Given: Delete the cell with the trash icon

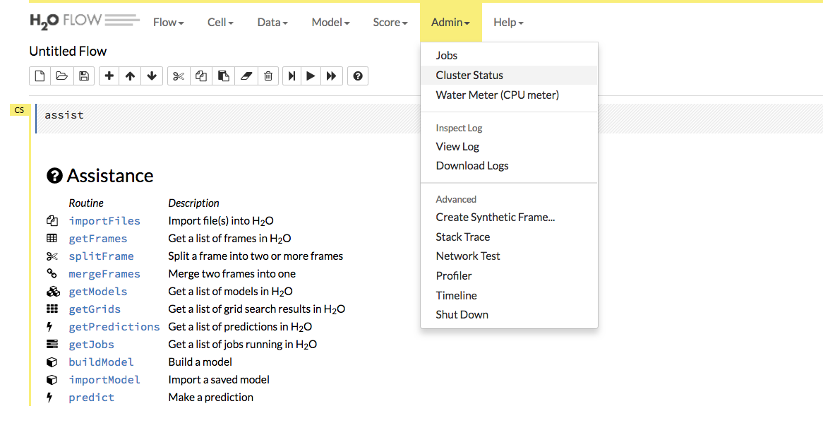Looking at the screenshot, I should [x=268, y=76].
